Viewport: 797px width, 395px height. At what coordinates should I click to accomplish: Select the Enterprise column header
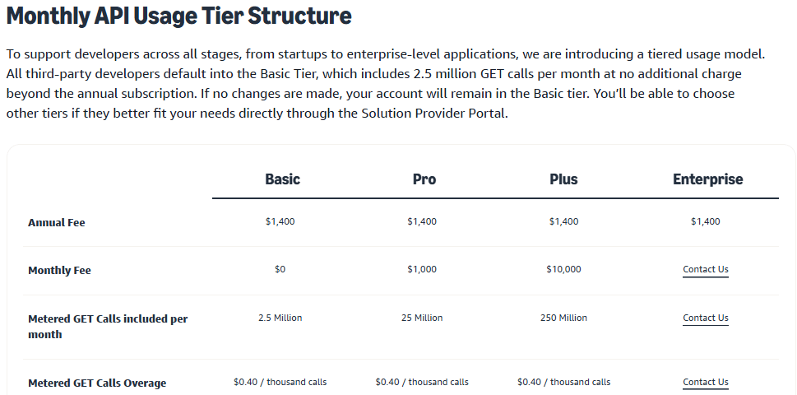[x=707, y=179]
